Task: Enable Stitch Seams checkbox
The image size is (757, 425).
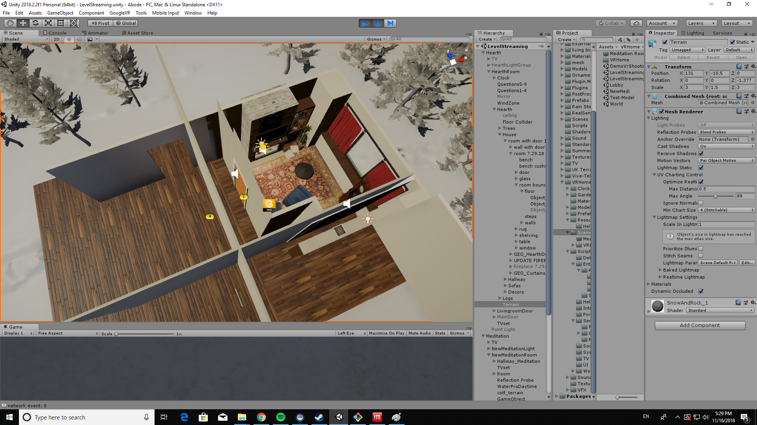Action: (x=701, y=256)
